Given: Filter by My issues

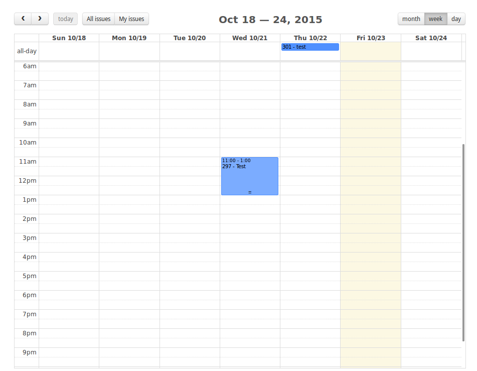Looking at the screenshot, I should [x=131, y=19].
